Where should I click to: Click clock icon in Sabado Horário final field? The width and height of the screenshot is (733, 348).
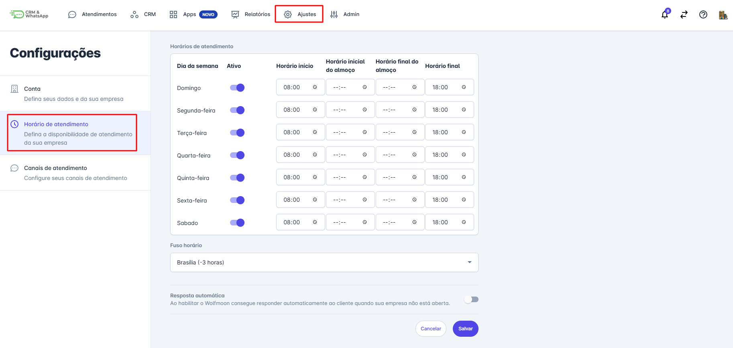pos(464,222)
